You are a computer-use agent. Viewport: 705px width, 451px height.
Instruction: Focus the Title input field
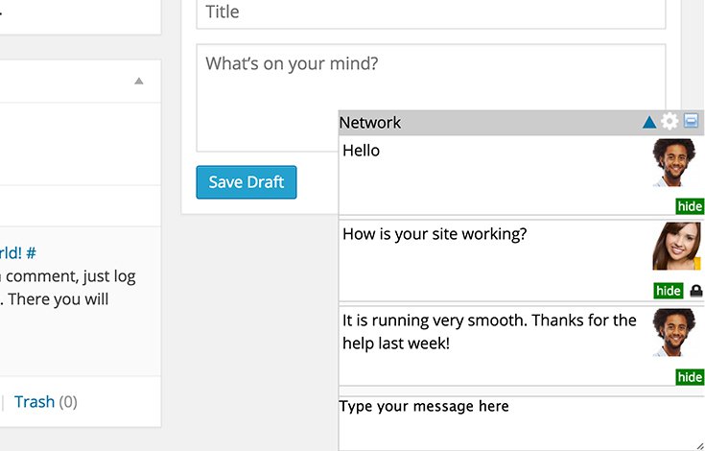click(x=431, y=12)
